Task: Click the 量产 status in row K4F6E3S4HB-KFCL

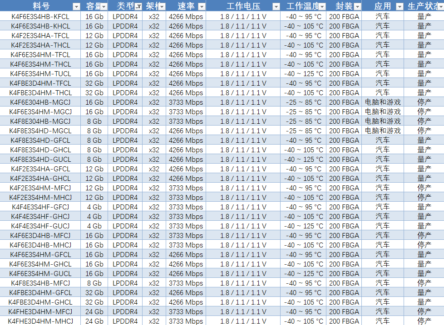Action: click(424, 17)
